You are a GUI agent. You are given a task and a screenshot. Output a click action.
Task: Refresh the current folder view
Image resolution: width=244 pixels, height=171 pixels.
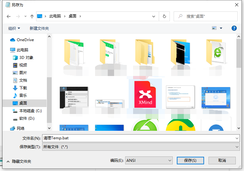164,16
